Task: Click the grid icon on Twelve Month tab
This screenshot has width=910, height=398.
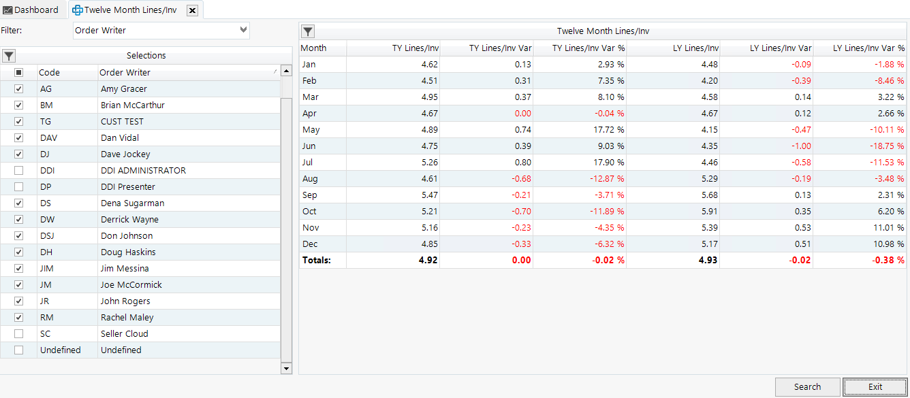Action: tap(77, 10)
